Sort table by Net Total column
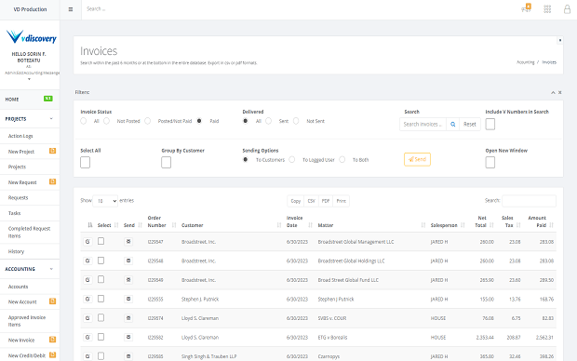 coord(482,221)
